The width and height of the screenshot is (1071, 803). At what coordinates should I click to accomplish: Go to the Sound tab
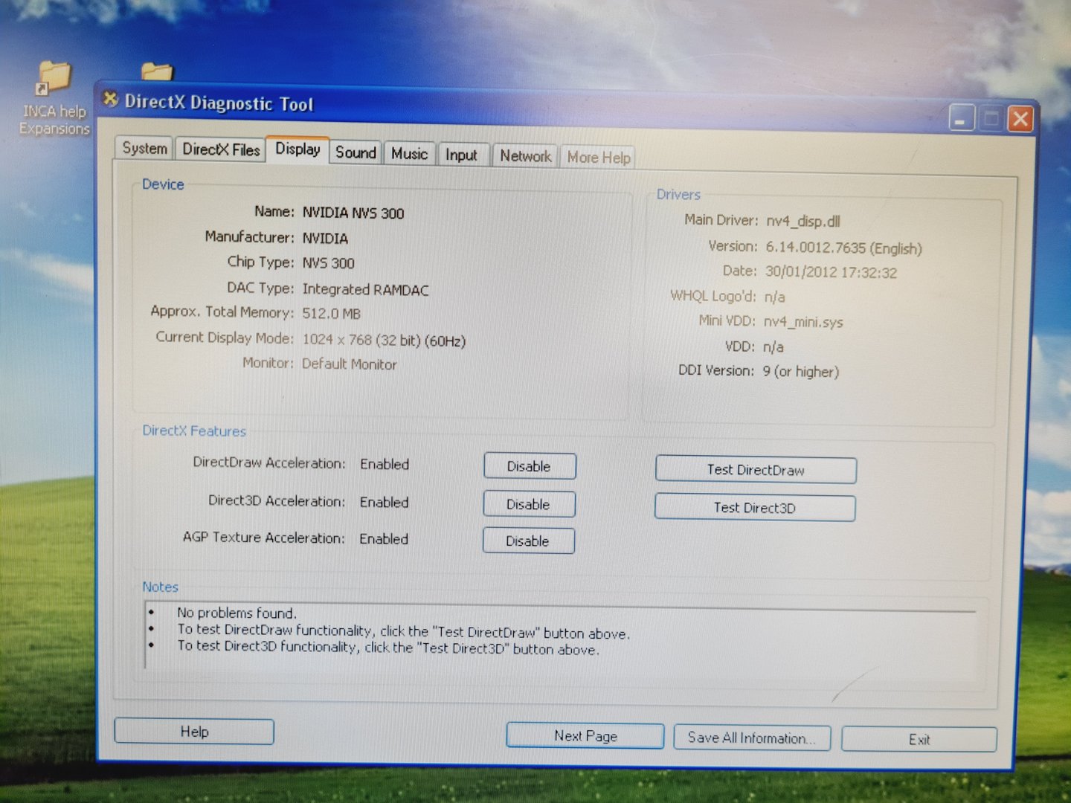pyautogui.click(x=356, y=152)
